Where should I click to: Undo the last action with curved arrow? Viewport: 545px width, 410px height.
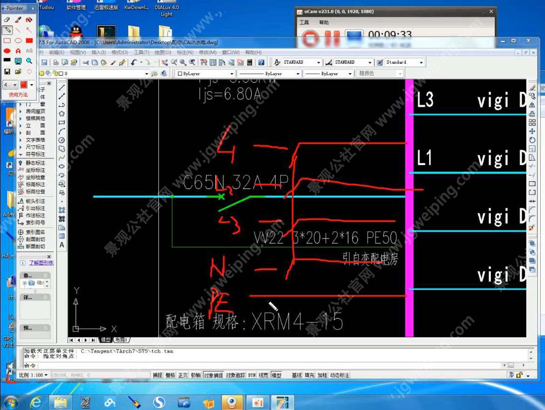(x=134, y=62)
